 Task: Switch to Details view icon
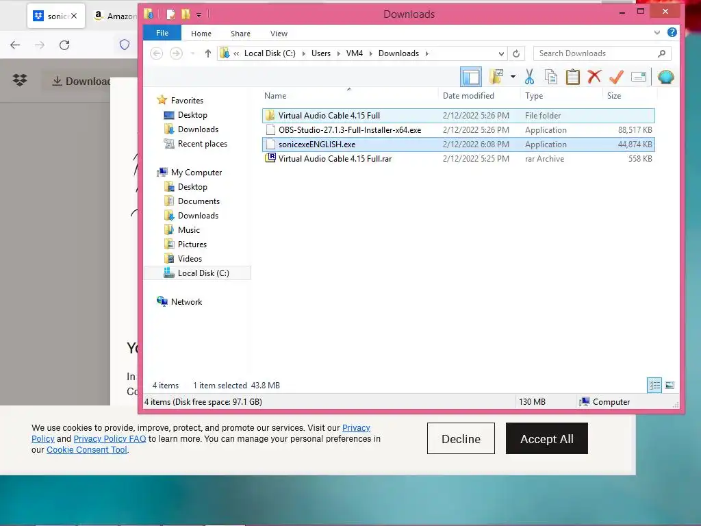(x=654, y=385)
